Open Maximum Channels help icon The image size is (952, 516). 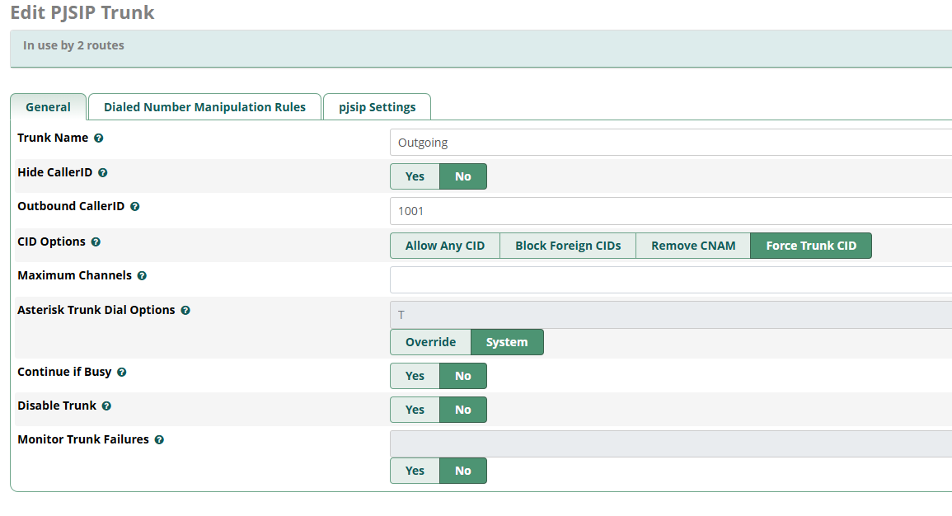pyautogui.click(x=142, y=276)
